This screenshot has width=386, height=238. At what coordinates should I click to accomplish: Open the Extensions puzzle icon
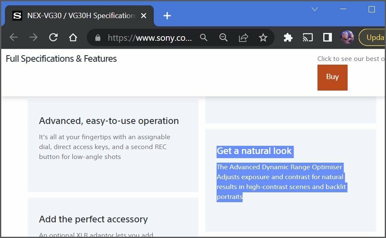click(x=288, y=37)
